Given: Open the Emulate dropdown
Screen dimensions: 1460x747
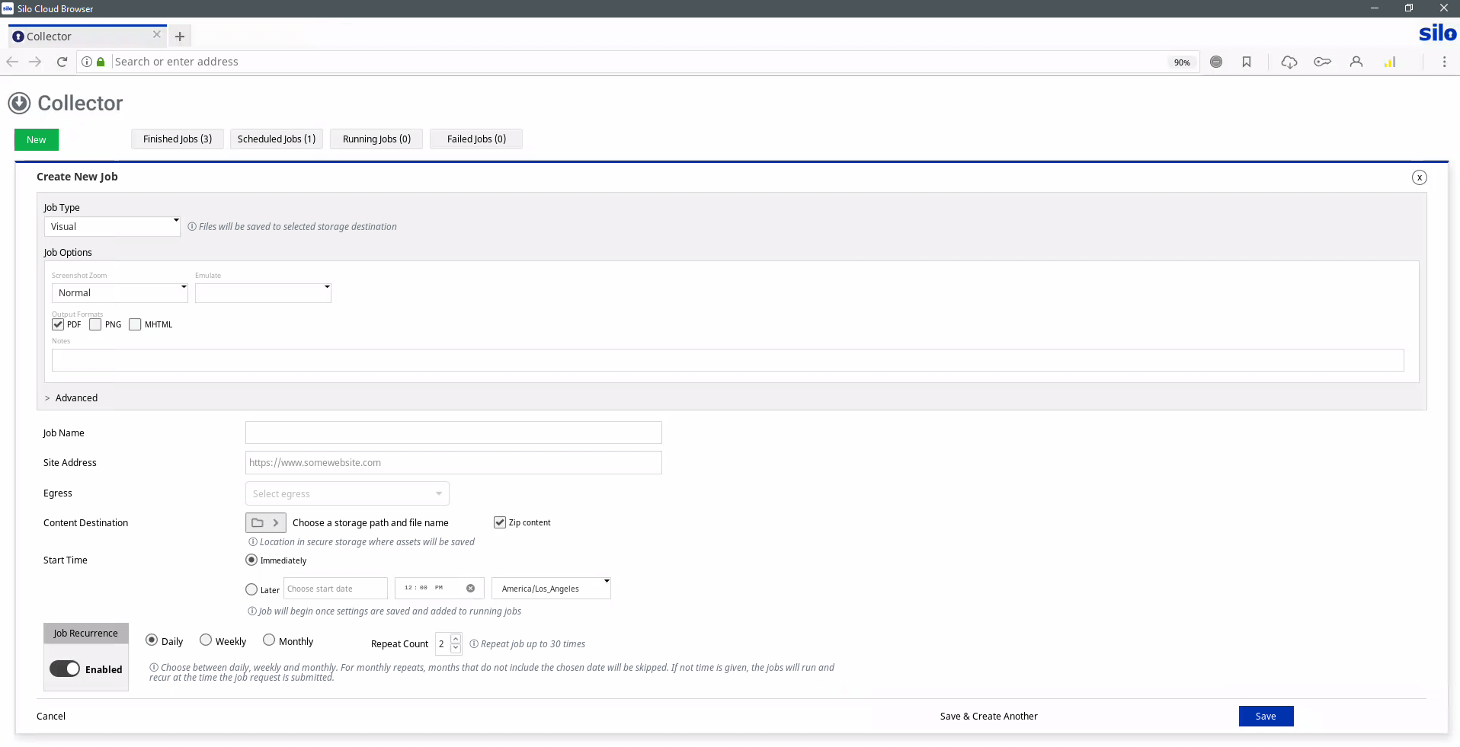Looking at the screenshot, I should click(x=263, y=292).
